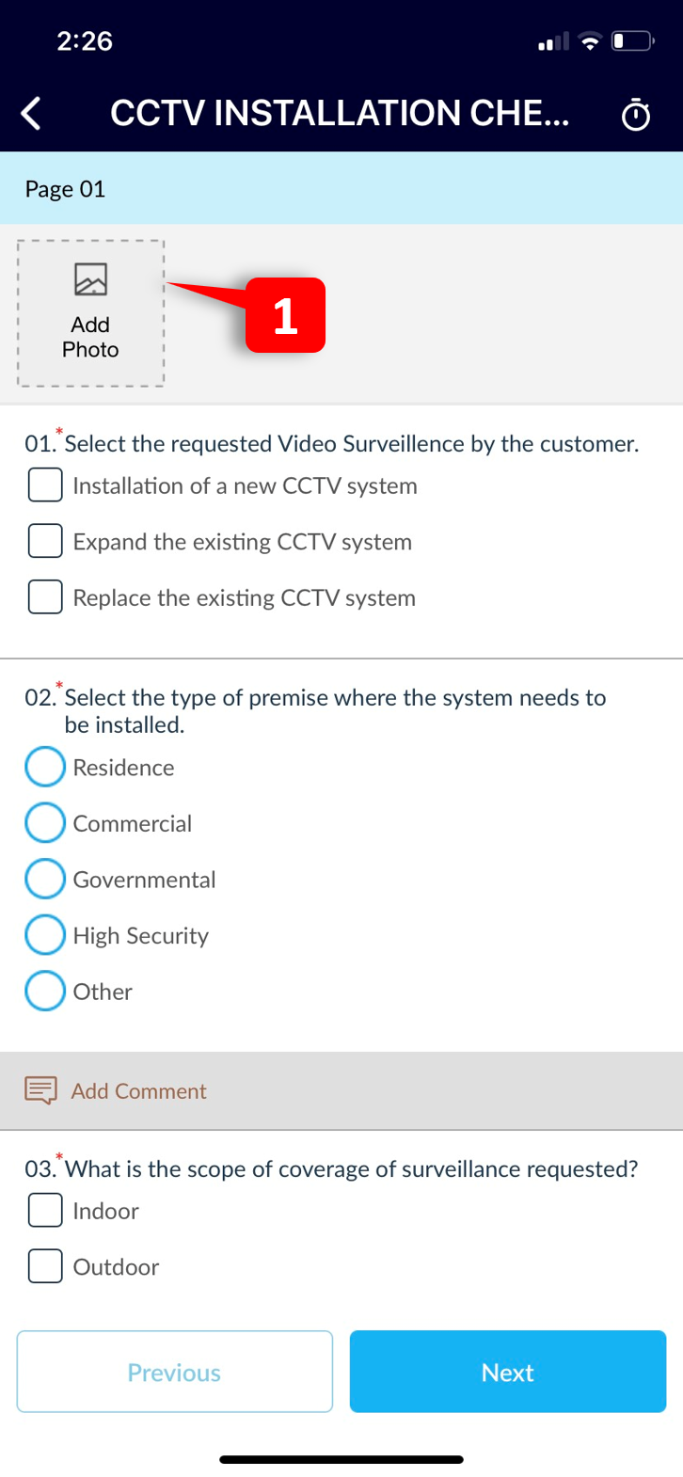Tap the red numbered callout marker
Screen dimensions: 683x1477
point(285,315)
